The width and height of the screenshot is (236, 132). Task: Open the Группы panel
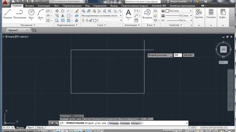pyautogui.click(x=199, y=14)
